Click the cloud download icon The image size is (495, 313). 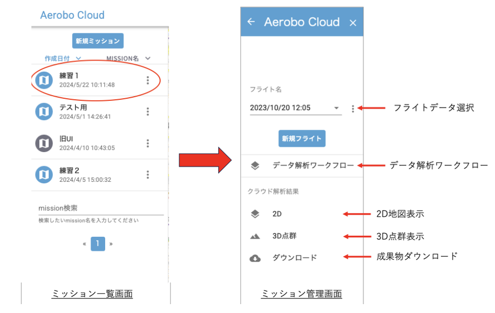click(255, 259)
